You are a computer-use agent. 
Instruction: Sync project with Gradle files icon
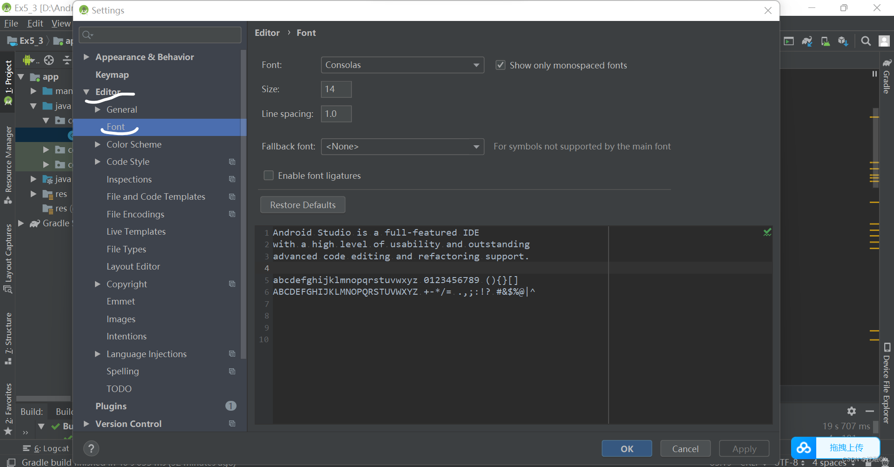[807, 41]
